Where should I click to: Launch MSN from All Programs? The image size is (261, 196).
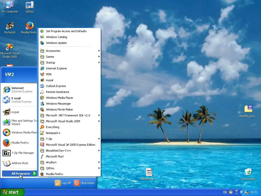pyautogui.click(x=70, y=74)
